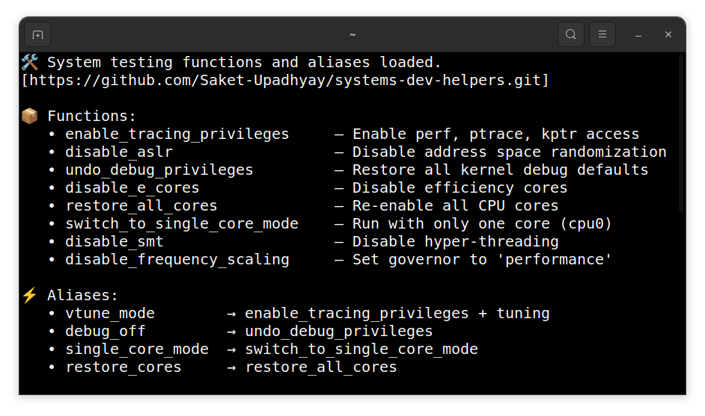The image size is (705, 416).
Task: Open the hamburger main menu
Action: (x=602, y=34)
